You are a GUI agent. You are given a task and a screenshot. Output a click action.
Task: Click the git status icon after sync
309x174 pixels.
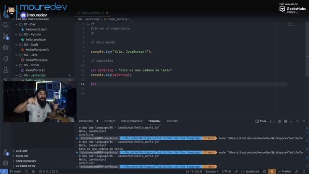(x=33, y=172)
